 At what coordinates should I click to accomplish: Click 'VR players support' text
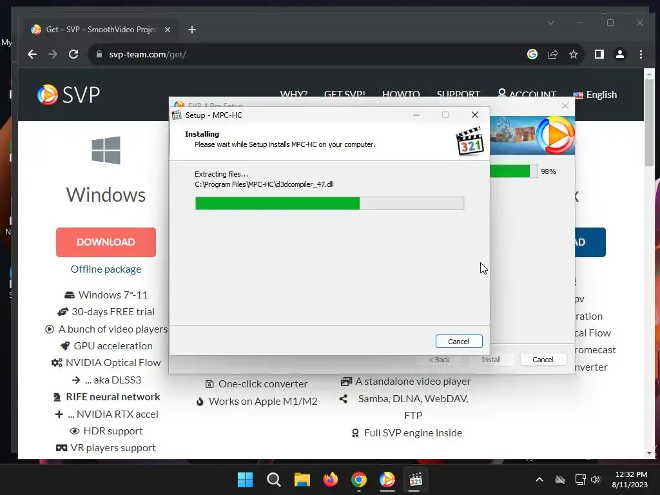113,448
